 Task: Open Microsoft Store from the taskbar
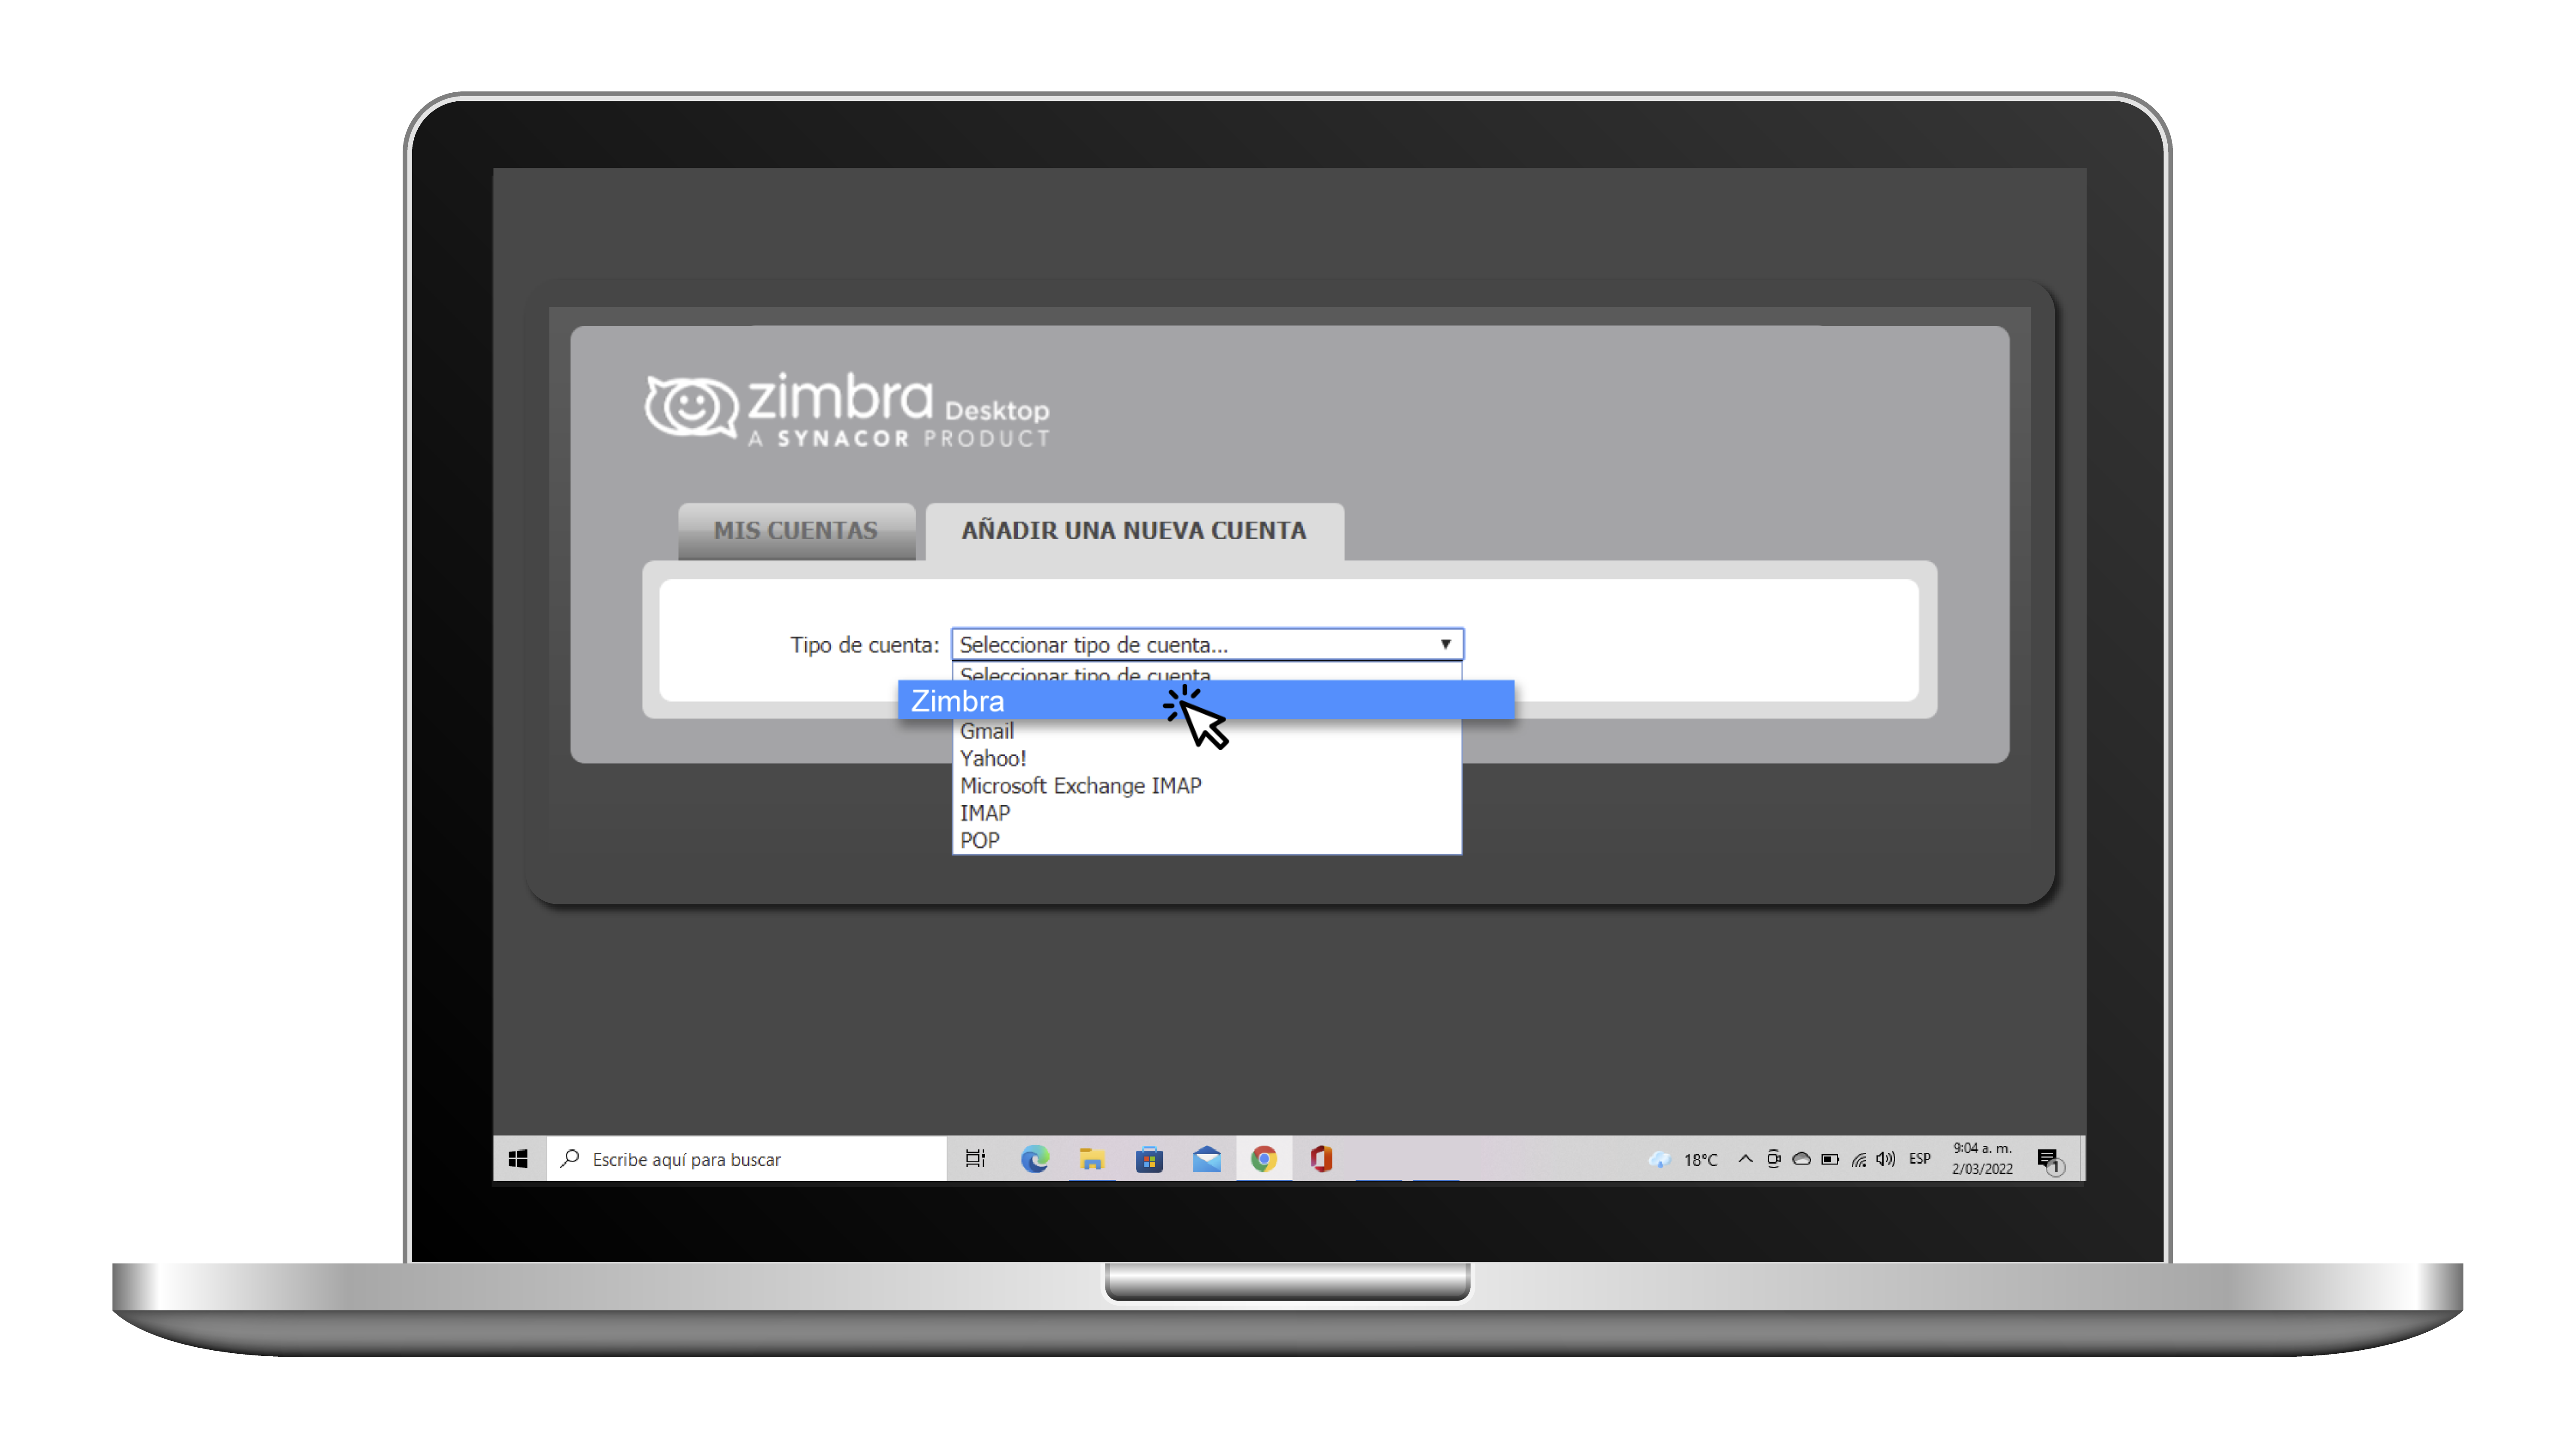point(1149,1158)
